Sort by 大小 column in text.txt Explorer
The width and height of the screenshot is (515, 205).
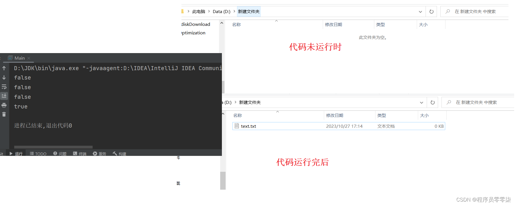(x=424, y=116)
